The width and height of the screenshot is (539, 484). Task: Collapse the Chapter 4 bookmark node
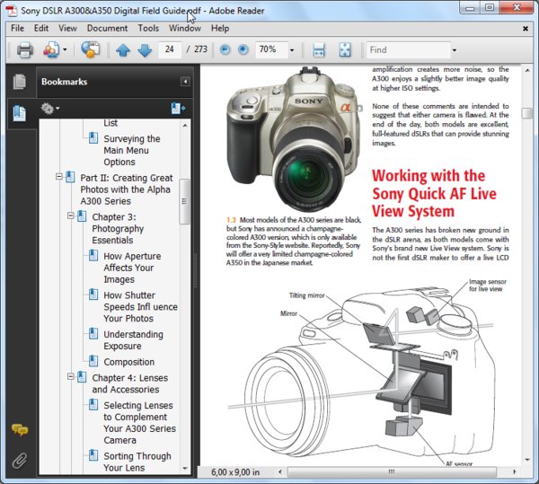tap(71, 378)
